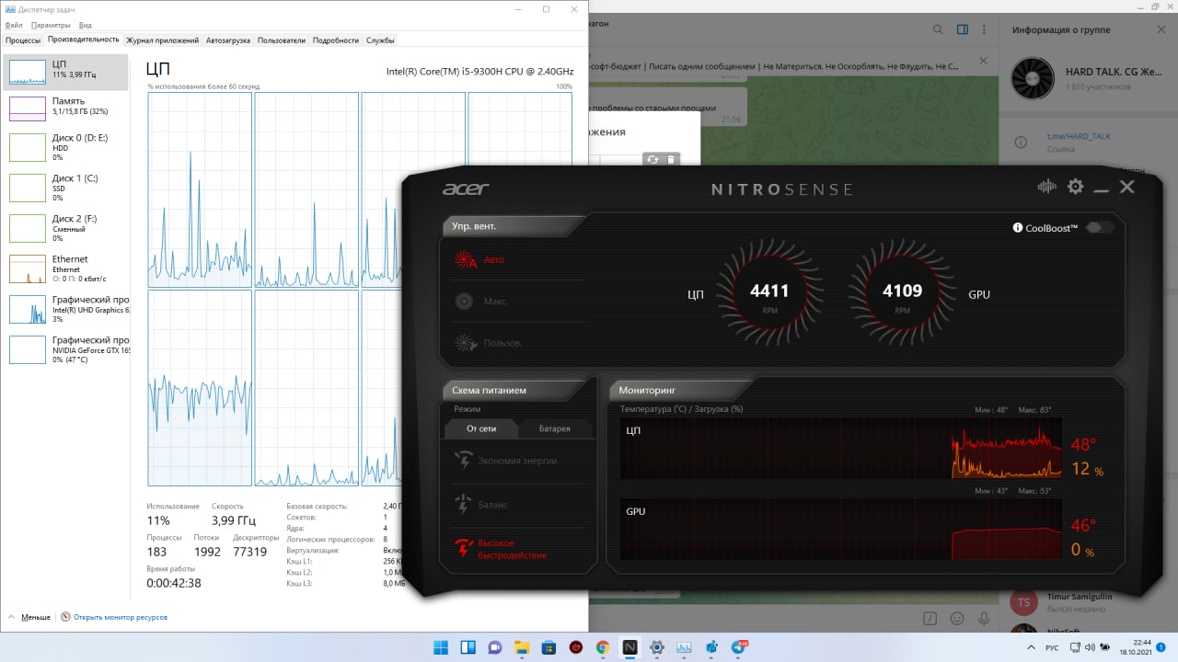This screenshot has height=662, width=1178.
Task: Switch to Автозагрузка tab
Action: pos(228,40)
